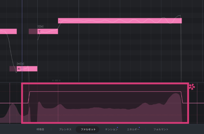Click the [t][e] phoneme label
204x134 pixels.
pyautogui.click(x=40, y=27)
